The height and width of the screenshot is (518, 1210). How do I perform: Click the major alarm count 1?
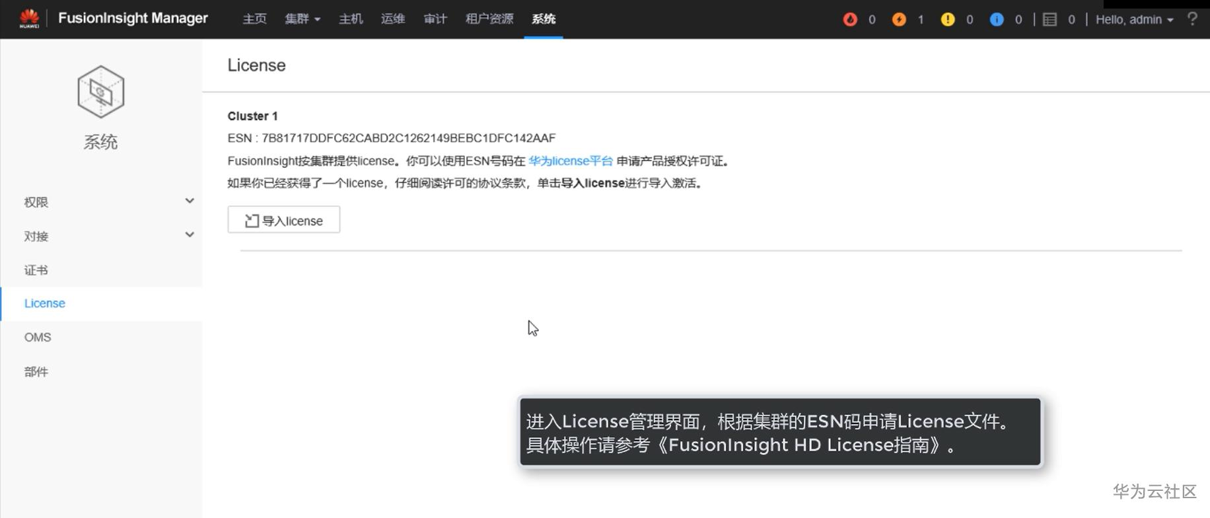(x=921, y=20)
